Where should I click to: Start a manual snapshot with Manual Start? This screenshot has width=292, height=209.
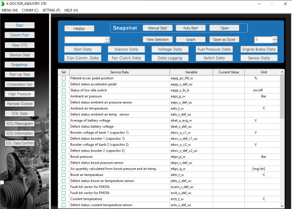coord(158,28)
